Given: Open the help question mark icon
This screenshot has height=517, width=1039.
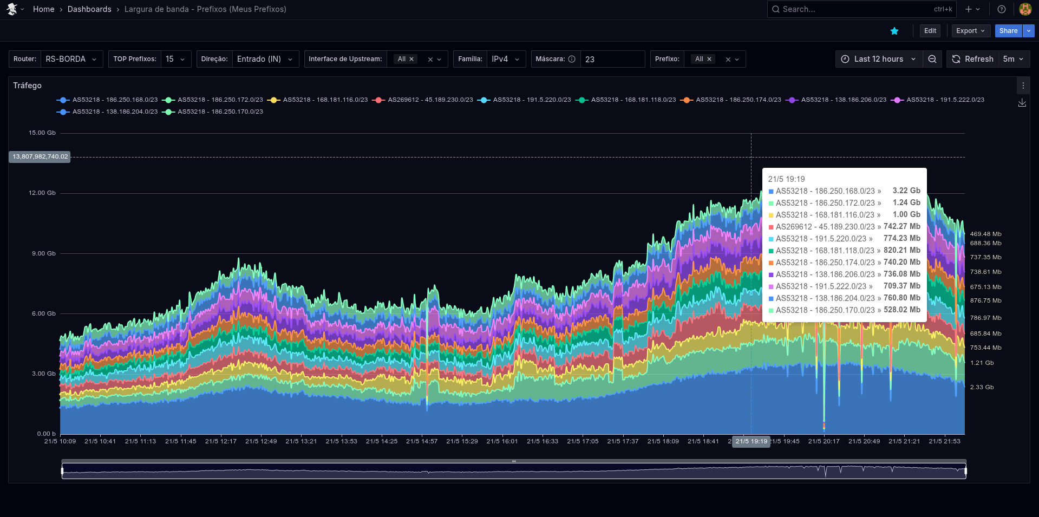Looking at the screenshot, I should [x=1002, y=9].
